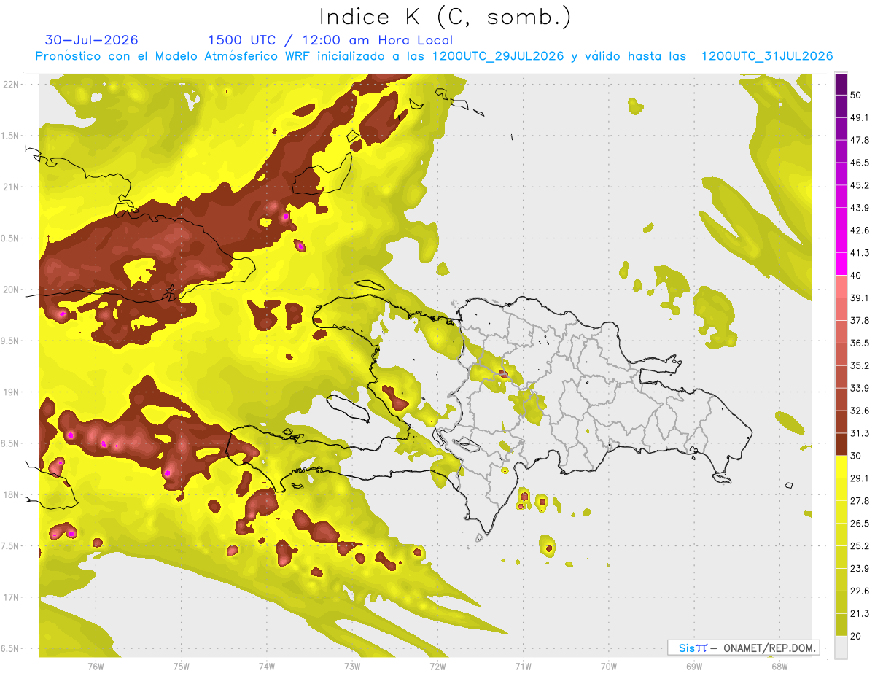Click the "47.8" color scale label
Image resolution: width=875 pixels, height=676 pixels.
(860, 140)
